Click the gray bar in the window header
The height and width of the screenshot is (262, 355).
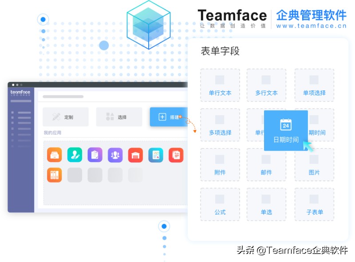(x=63, y=97)
